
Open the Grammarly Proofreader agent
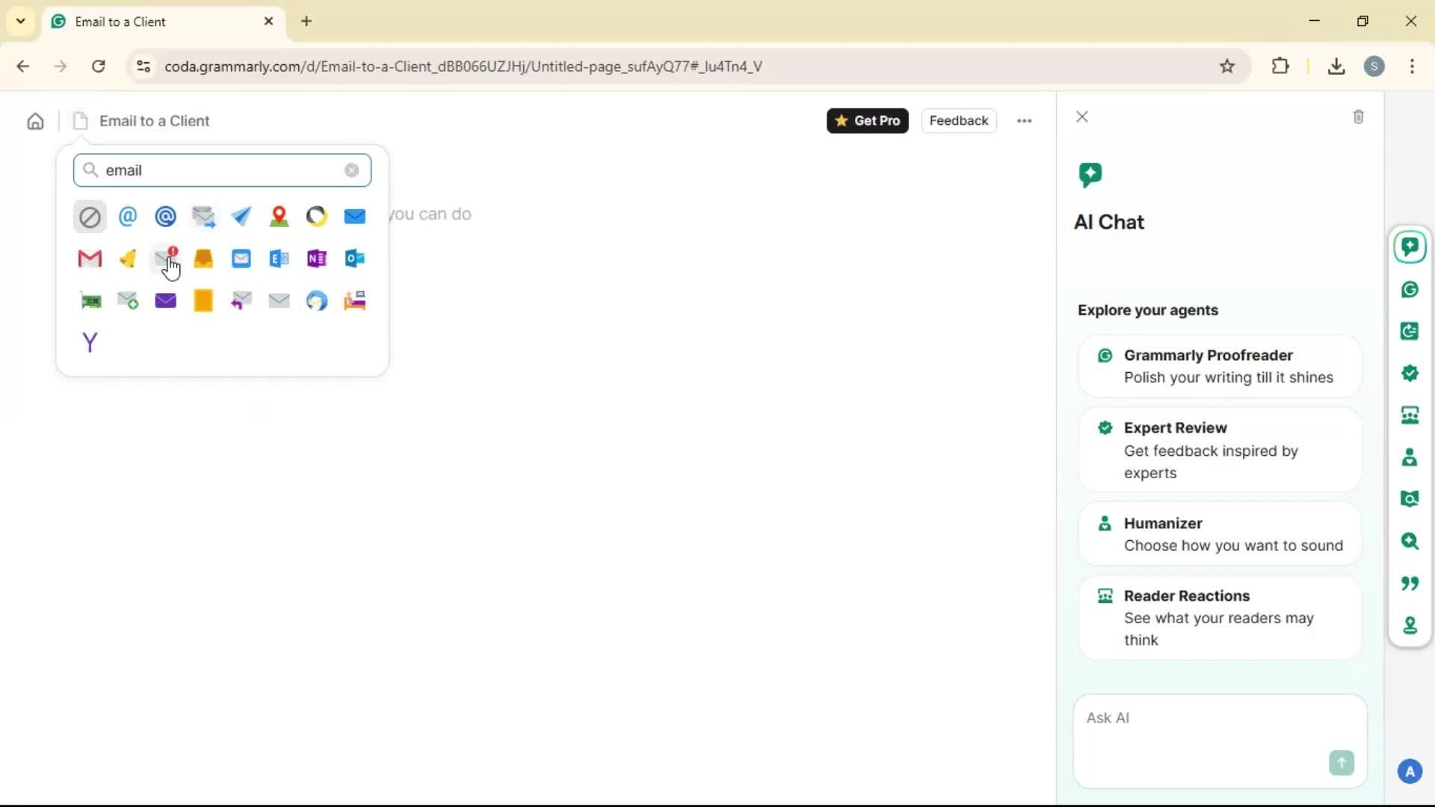(1220, 366)
